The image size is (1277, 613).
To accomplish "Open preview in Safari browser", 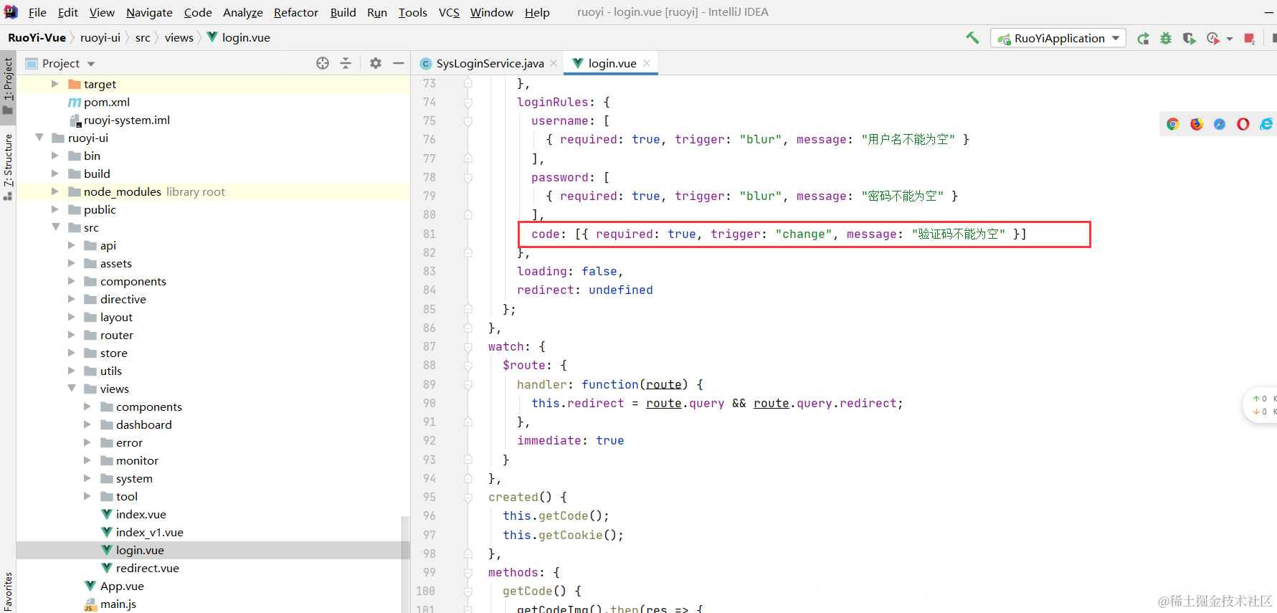I will [x=1220, y=124].
